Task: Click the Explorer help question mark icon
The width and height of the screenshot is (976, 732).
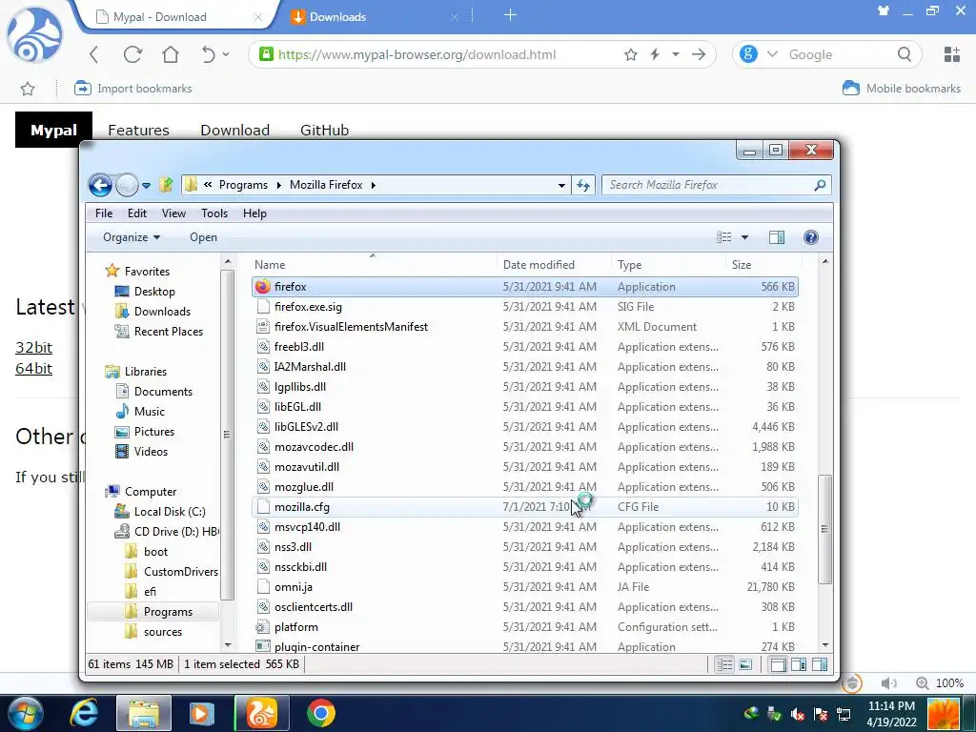Action: pos(810,237)
